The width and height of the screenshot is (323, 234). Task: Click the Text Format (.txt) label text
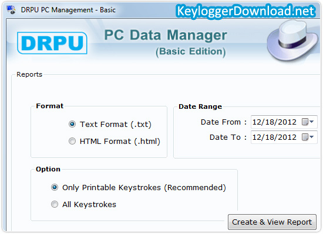point(116,125)
